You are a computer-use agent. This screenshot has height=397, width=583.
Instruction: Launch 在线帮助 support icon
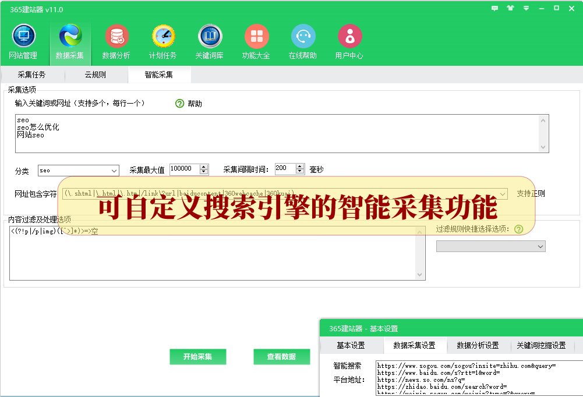point(303,42)
